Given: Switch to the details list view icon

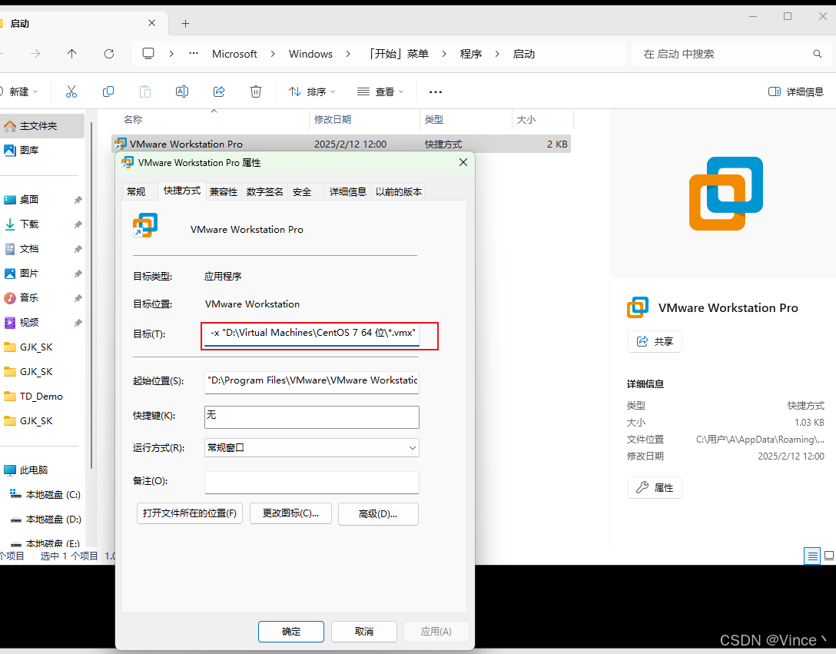Looking at the screenshot, I should [x=812, y=556].
